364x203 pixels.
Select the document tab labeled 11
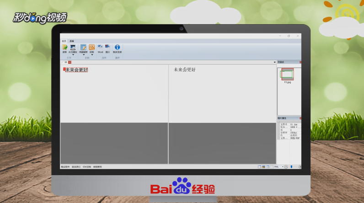(66, 62)
